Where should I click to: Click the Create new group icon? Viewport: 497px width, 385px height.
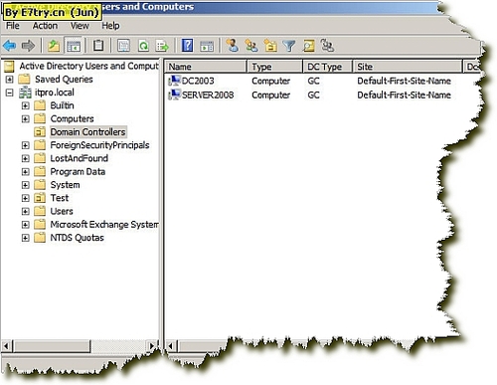coord(251,46)
